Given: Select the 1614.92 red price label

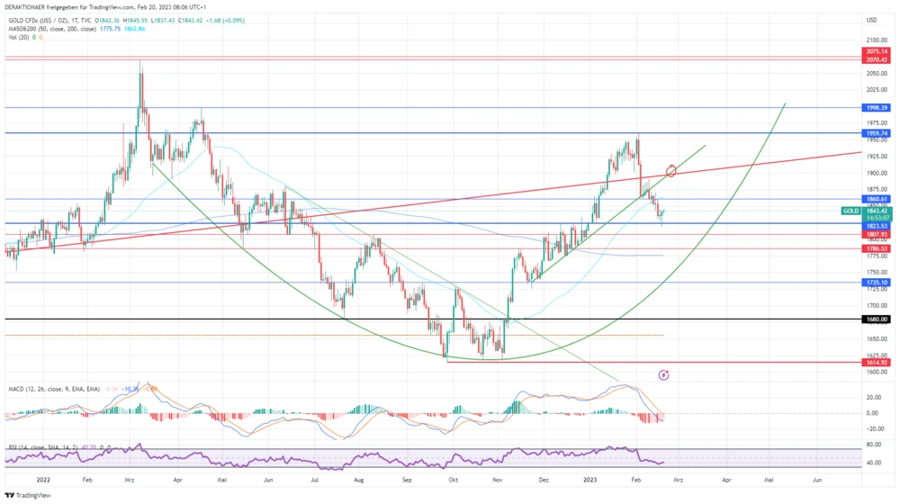Looking at the screenshot, I should [x=877, y=362].
